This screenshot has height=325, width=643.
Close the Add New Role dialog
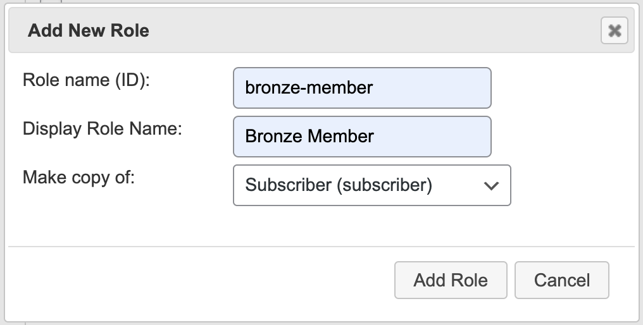[614, 31]
